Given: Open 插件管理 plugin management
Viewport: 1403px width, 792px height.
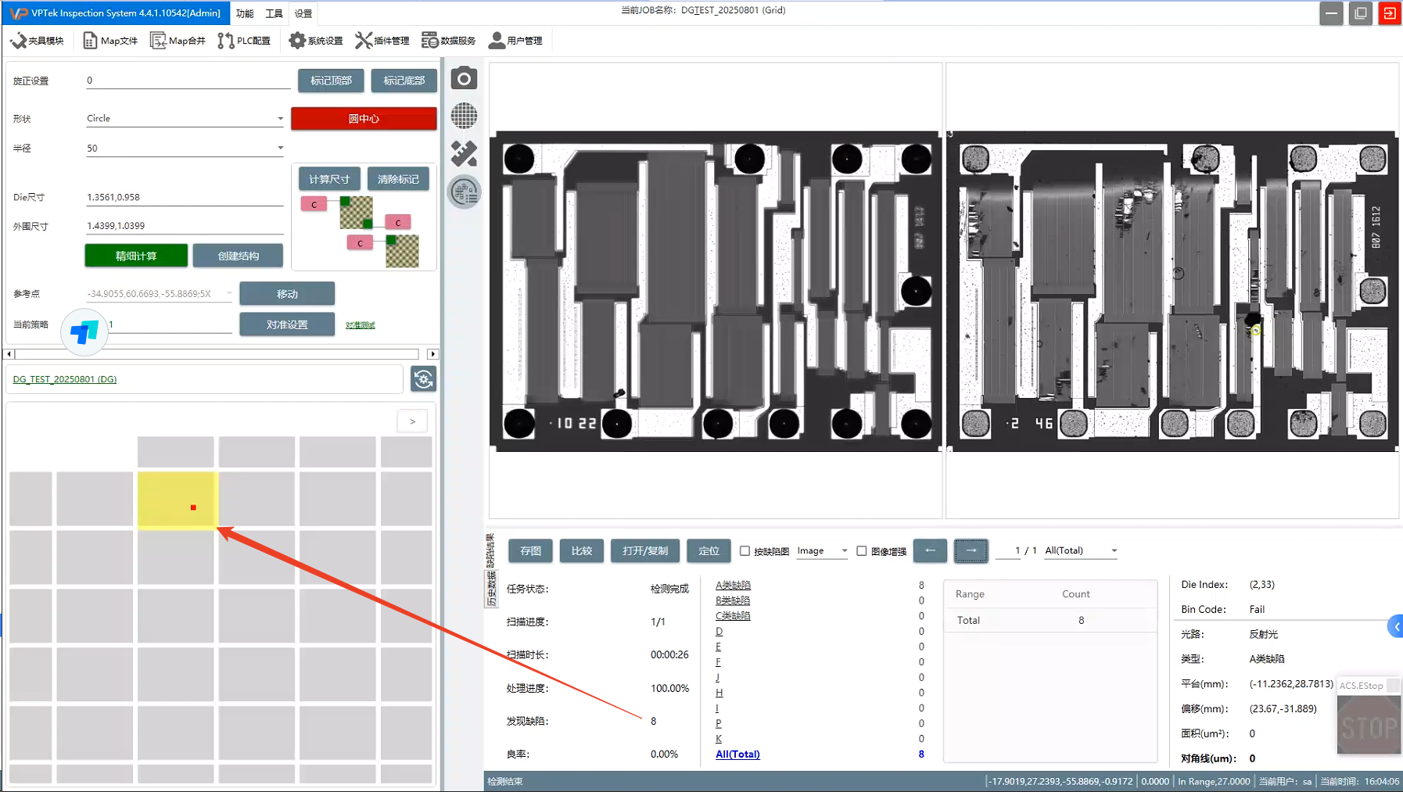Looking at the screenshot, I should (x=382, y=41).
